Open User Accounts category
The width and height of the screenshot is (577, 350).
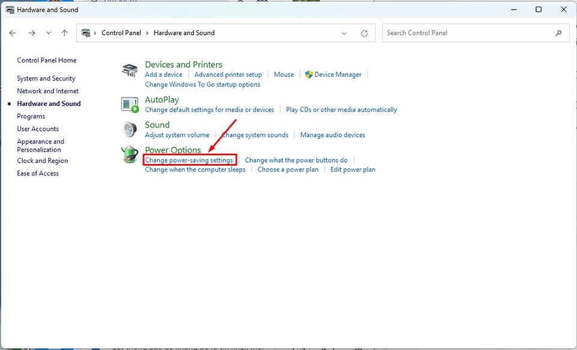38,128
